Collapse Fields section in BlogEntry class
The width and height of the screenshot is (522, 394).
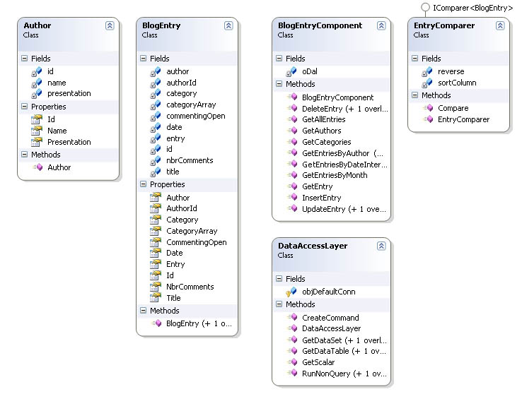[143, 59]
